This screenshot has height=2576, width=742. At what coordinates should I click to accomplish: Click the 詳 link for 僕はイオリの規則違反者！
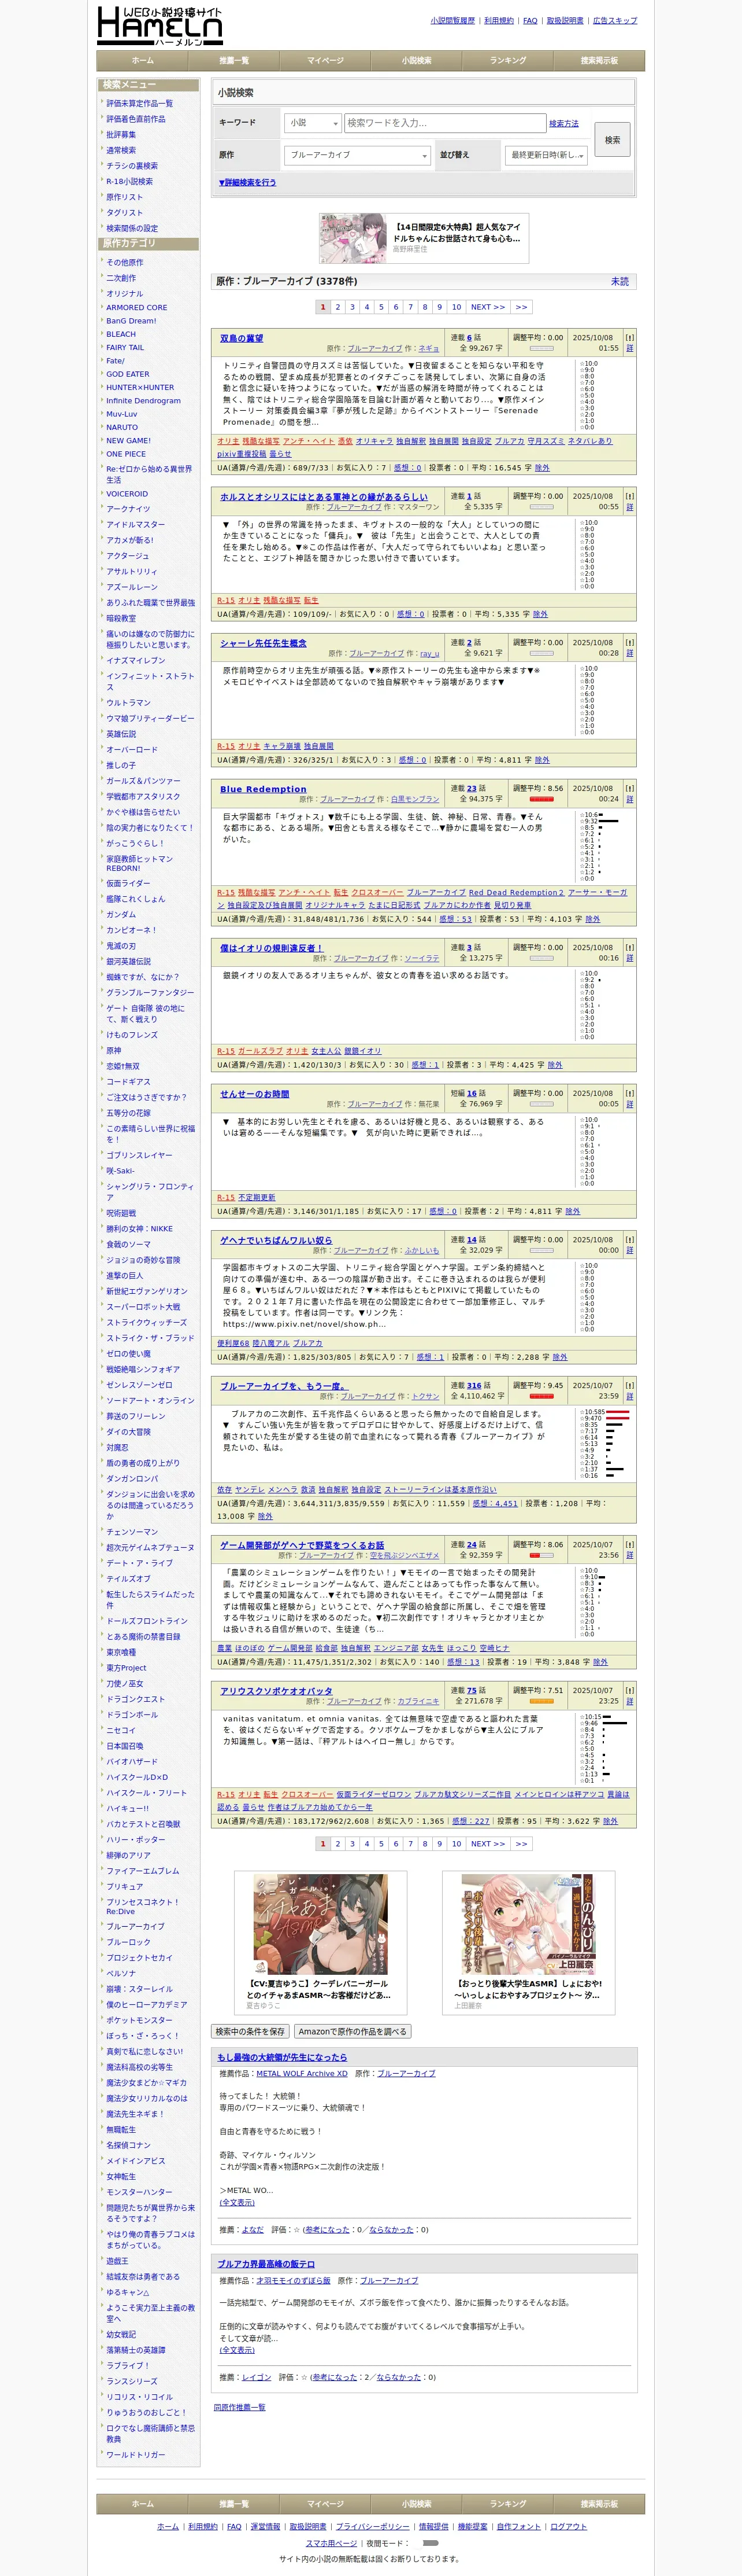click(x=629, y=958)
